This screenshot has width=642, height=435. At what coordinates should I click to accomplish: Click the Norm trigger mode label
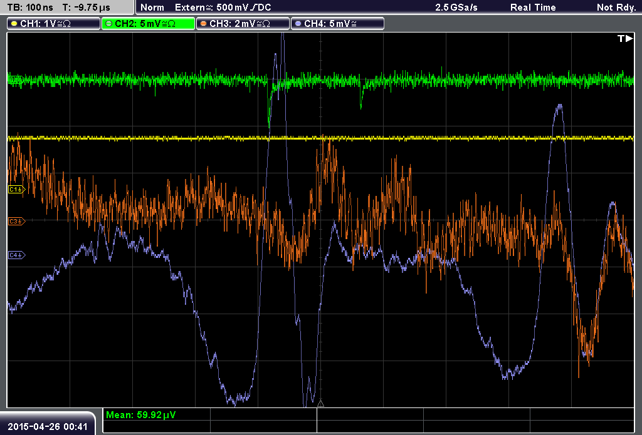(x=152, y=8)
